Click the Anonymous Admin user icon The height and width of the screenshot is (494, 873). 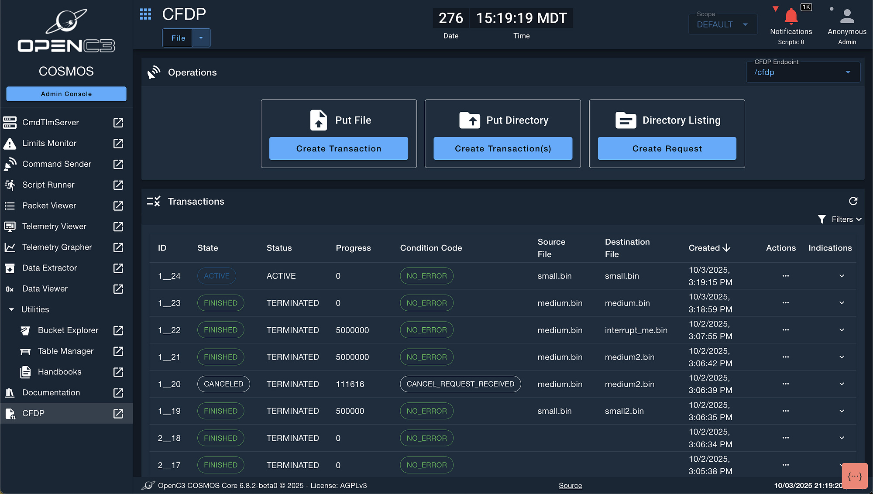coord(847,17)
